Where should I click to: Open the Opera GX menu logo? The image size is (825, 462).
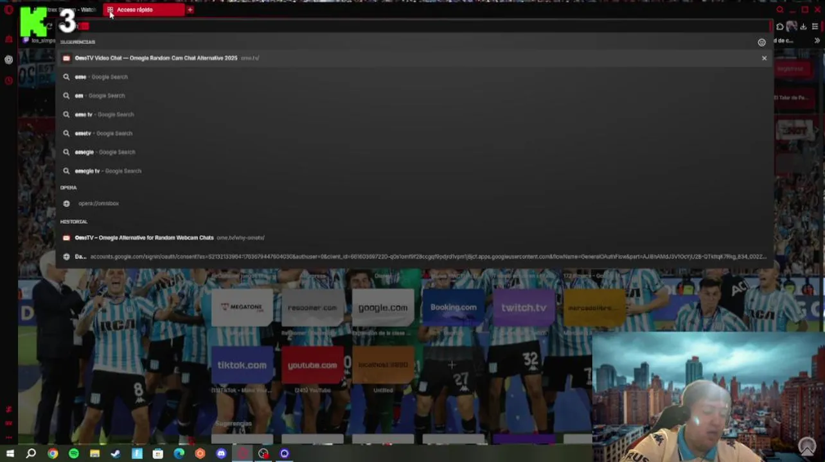pyautogui.click(x=9, y=9)
